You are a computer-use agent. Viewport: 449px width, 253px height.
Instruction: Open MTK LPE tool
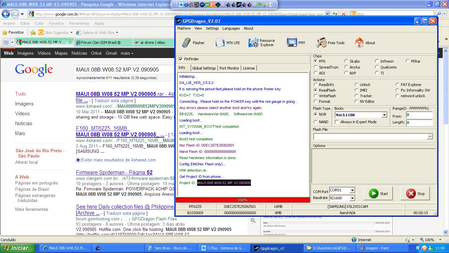[x=227, y=43]
